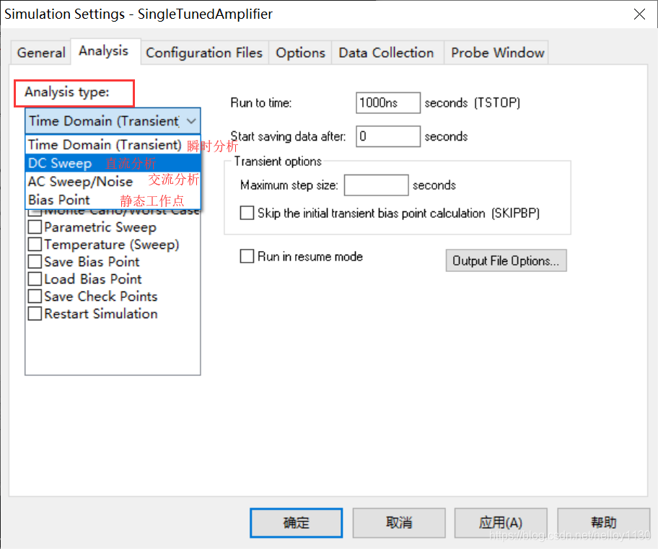Switch to the General tab

tap(40, 53)
